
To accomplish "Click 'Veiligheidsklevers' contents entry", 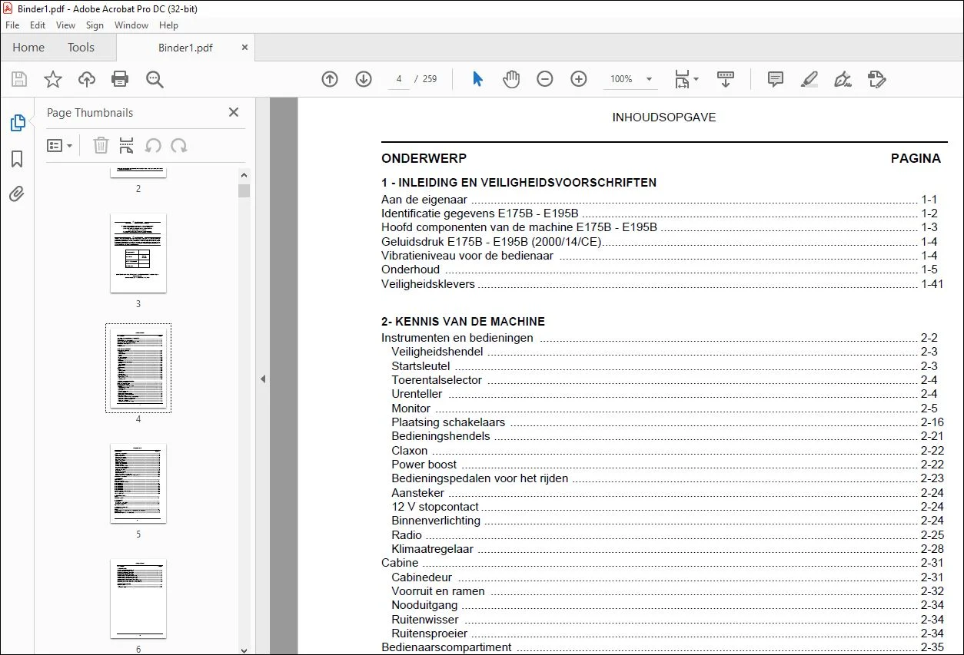I will tap(428, 284).
